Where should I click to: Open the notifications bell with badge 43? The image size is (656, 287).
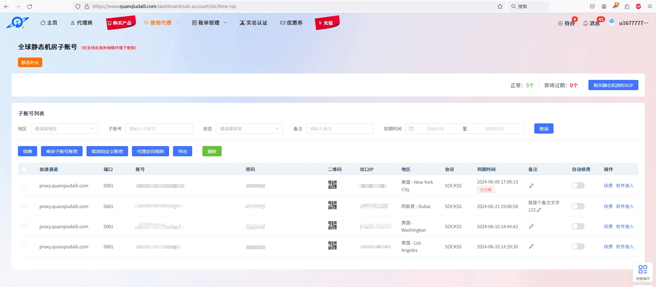(x=591, y=23)
